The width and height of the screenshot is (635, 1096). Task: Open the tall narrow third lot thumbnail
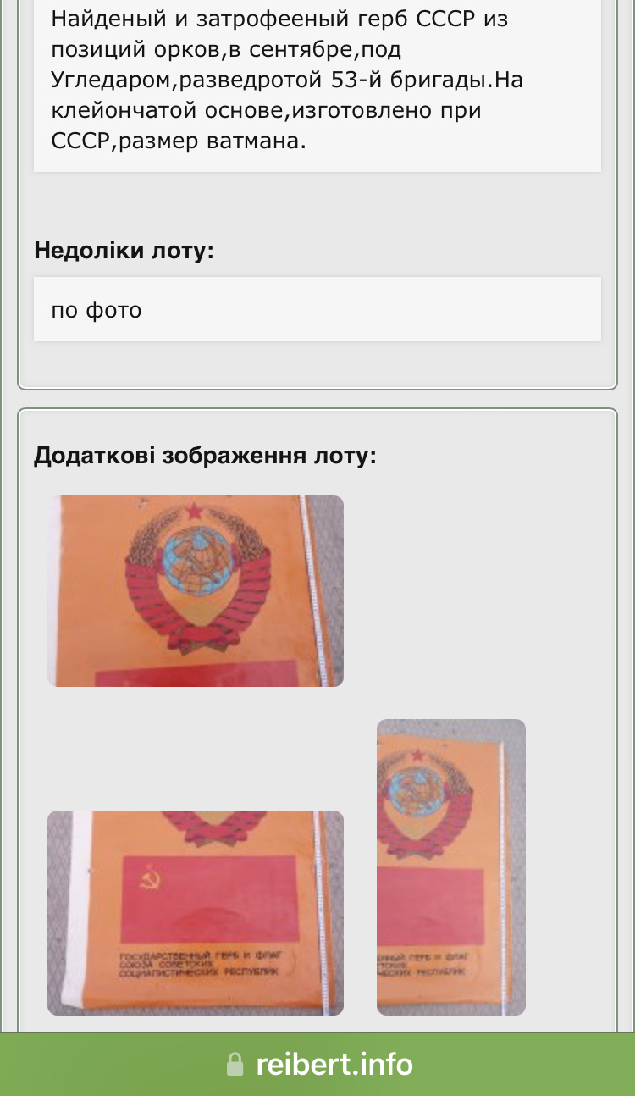(451, 867)
